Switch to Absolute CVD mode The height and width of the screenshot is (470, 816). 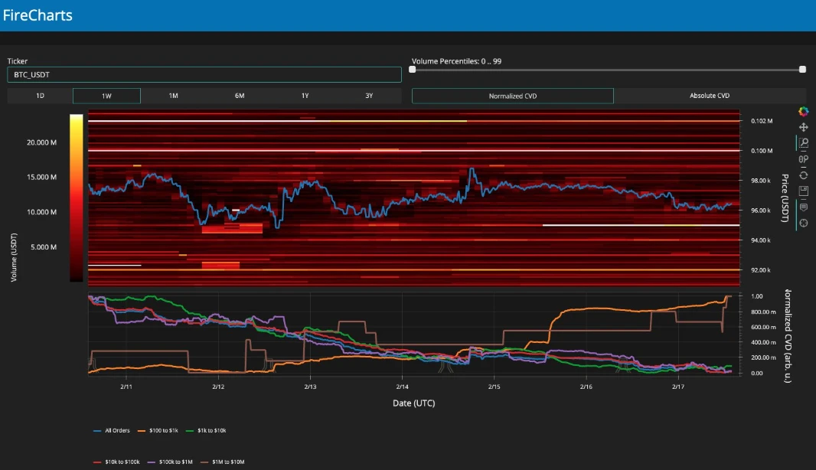pyautogui.click(x=710, y=96)
